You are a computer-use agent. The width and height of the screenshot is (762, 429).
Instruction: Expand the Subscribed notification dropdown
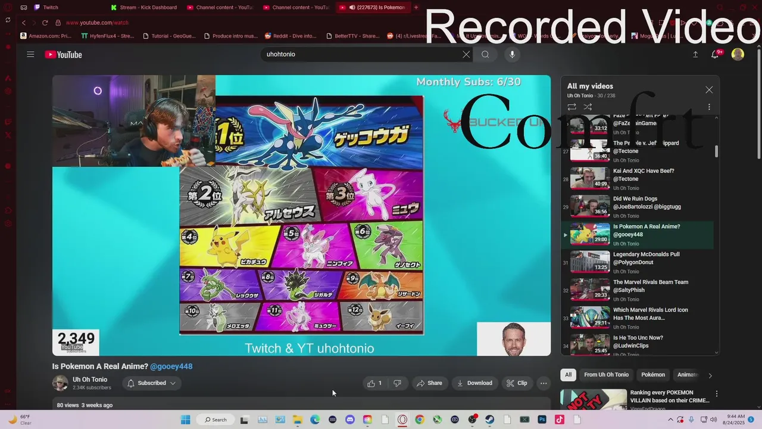pos(152,383)
